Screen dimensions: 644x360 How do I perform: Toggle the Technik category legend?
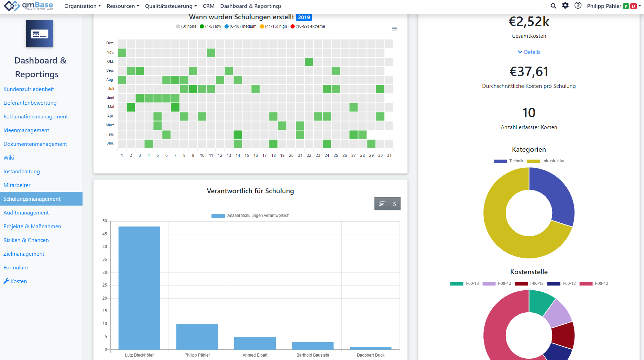click(x=508, y=161)
